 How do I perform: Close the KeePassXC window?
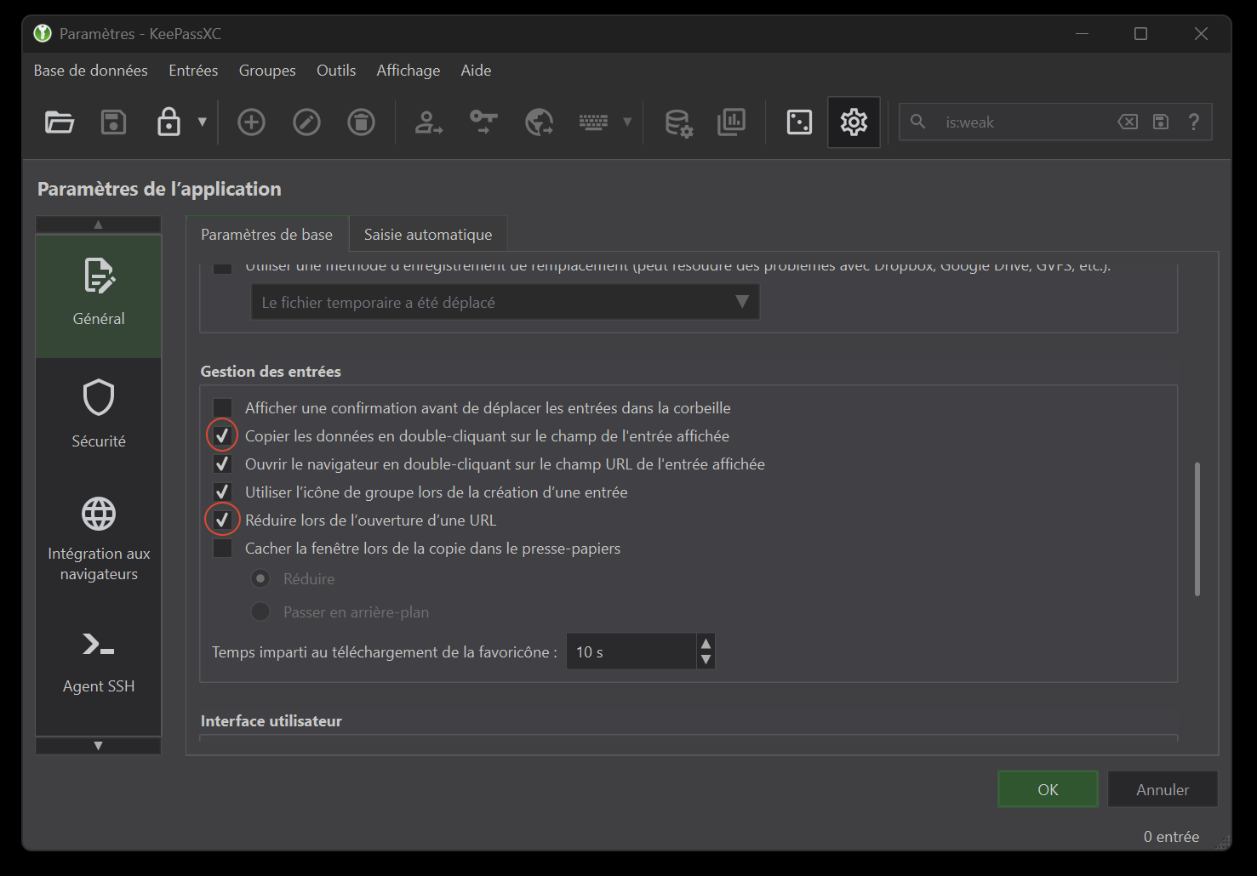(x=1201, y=34)
